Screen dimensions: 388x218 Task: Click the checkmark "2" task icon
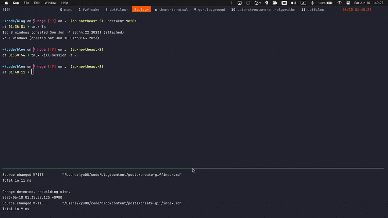258,3
